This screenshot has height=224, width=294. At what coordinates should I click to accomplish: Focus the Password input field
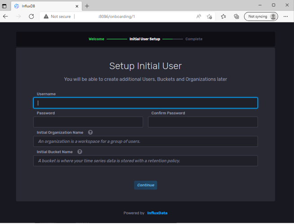(88, 122)
